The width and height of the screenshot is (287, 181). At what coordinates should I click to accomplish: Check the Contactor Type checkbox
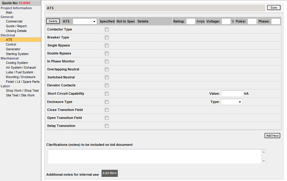(107, 30)
